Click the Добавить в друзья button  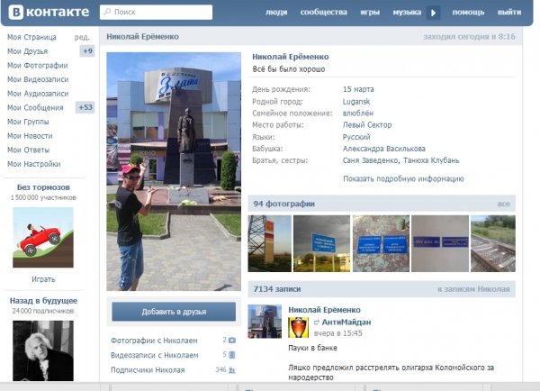[174, 311]
